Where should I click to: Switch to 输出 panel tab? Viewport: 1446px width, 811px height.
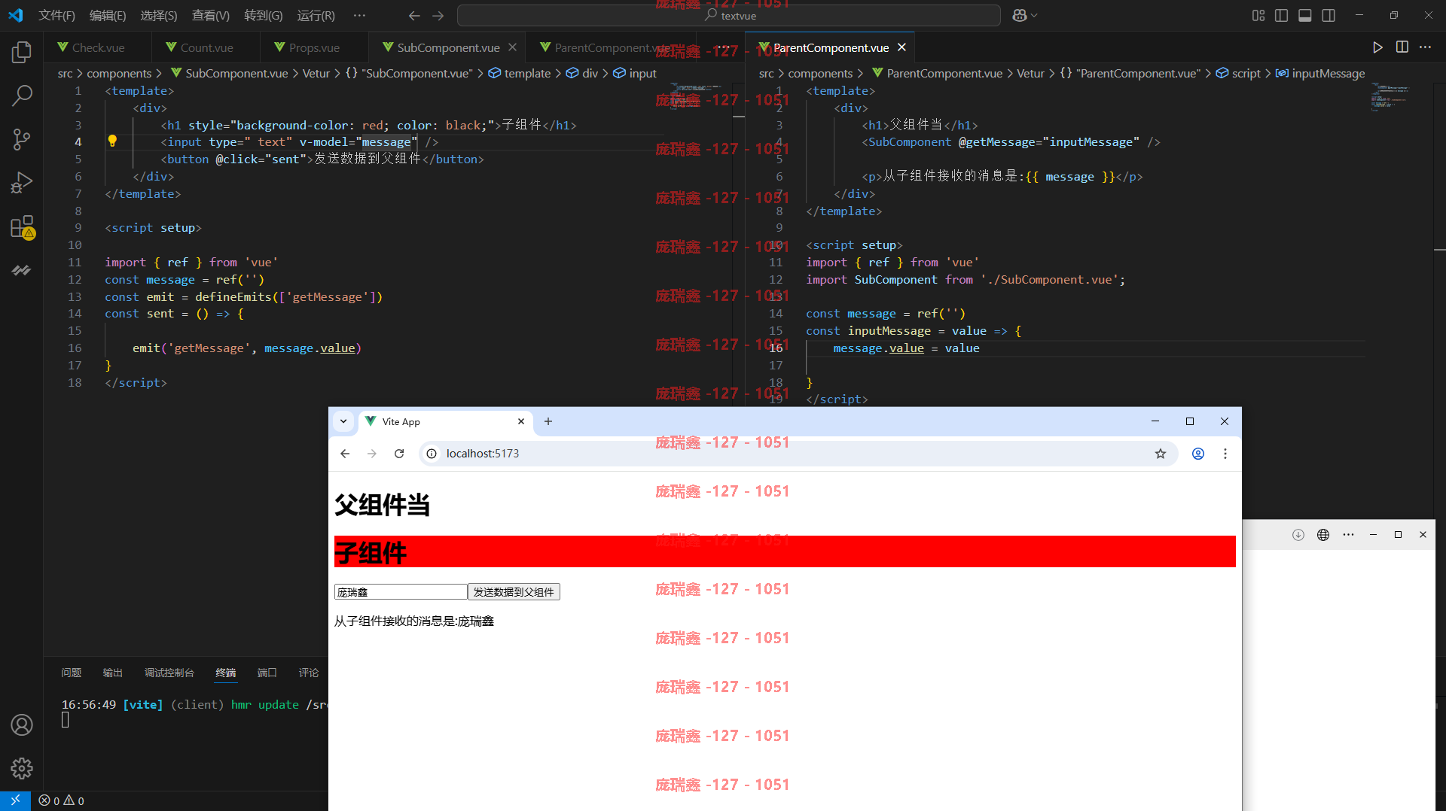pyautogui.click(x=113, y=673)
